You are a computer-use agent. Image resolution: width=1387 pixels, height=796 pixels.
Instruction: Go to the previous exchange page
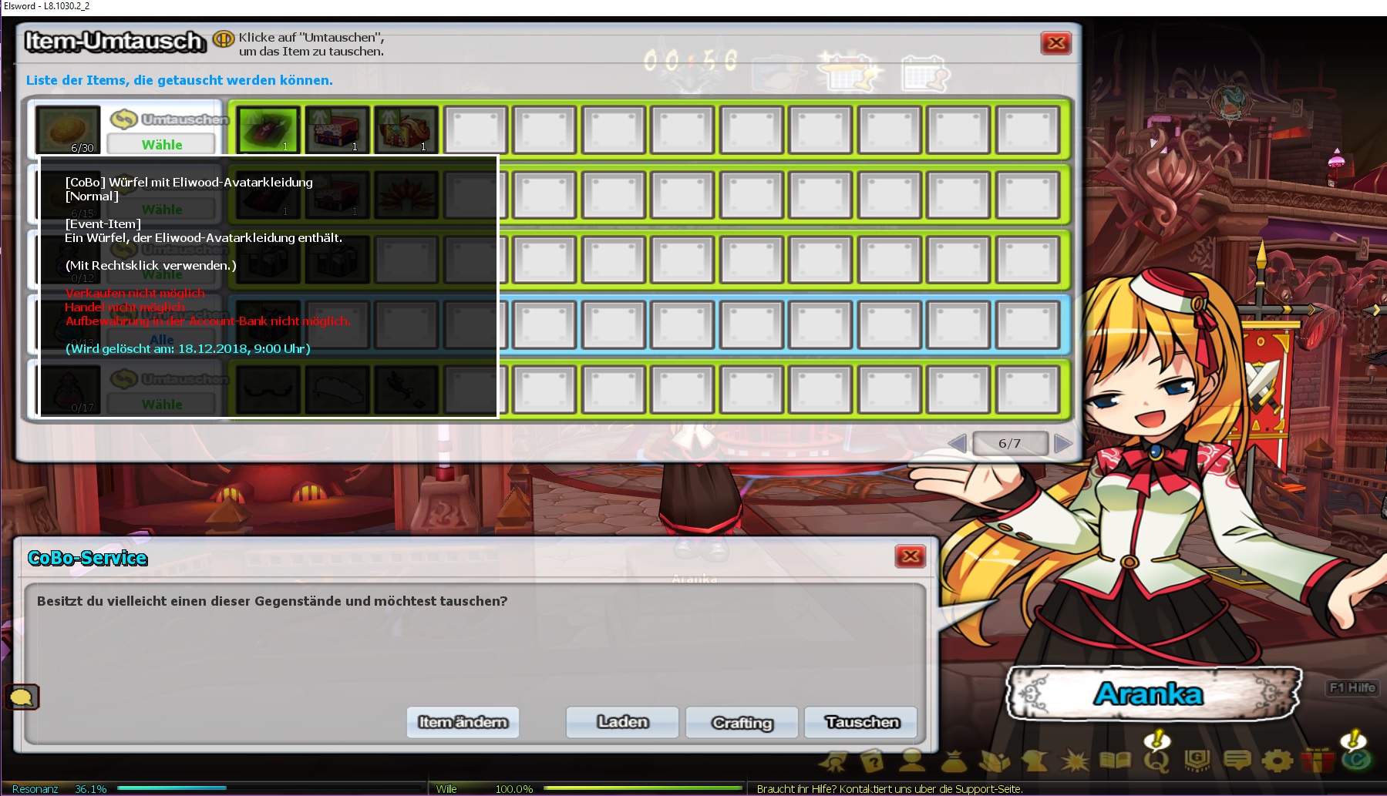(958, 443)
